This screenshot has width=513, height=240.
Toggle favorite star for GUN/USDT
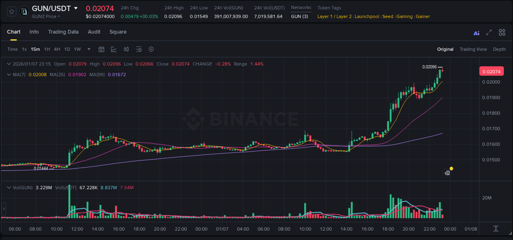pyautogui.click(x=11, y=11)
